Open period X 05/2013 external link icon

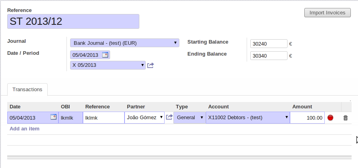coord(151,65)
